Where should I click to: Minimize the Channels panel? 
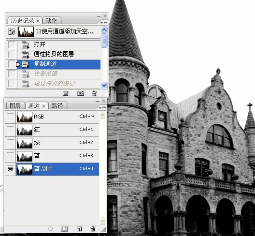pyautogui.click(x=97, y=101)
